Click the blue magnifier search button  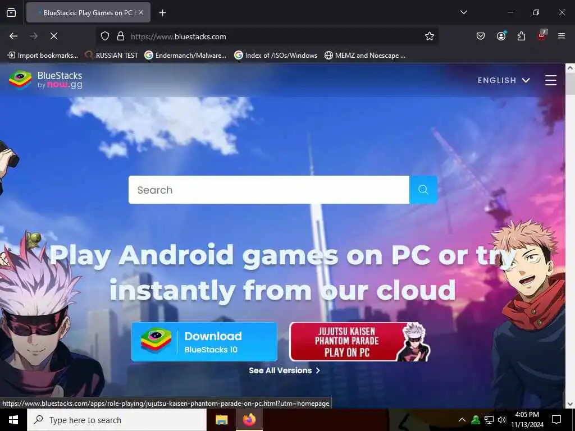pos(423,190)
